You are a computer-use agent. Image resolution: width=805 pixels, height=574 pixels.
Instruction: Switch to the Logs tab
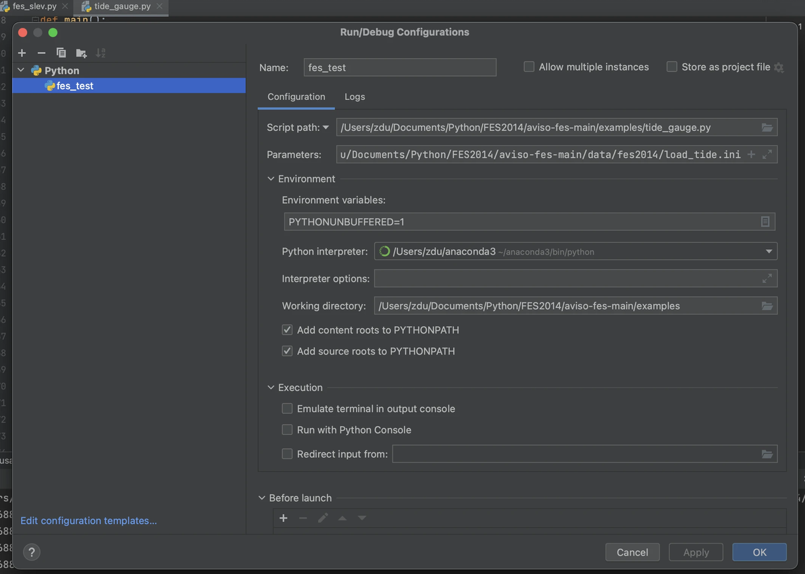355,97
